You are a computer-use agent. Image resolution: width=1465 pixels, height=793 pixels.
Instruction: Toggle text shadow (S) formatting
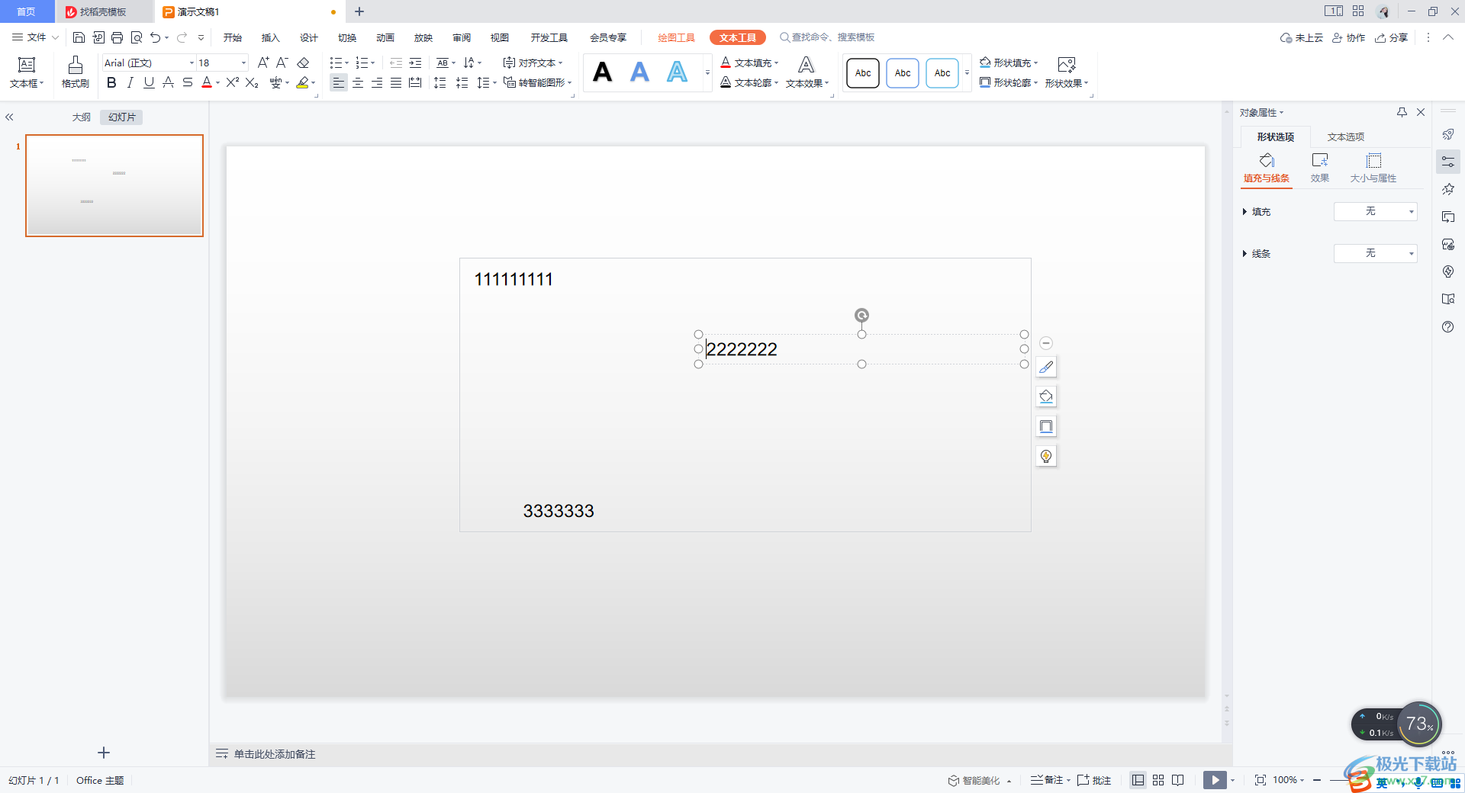188,82
